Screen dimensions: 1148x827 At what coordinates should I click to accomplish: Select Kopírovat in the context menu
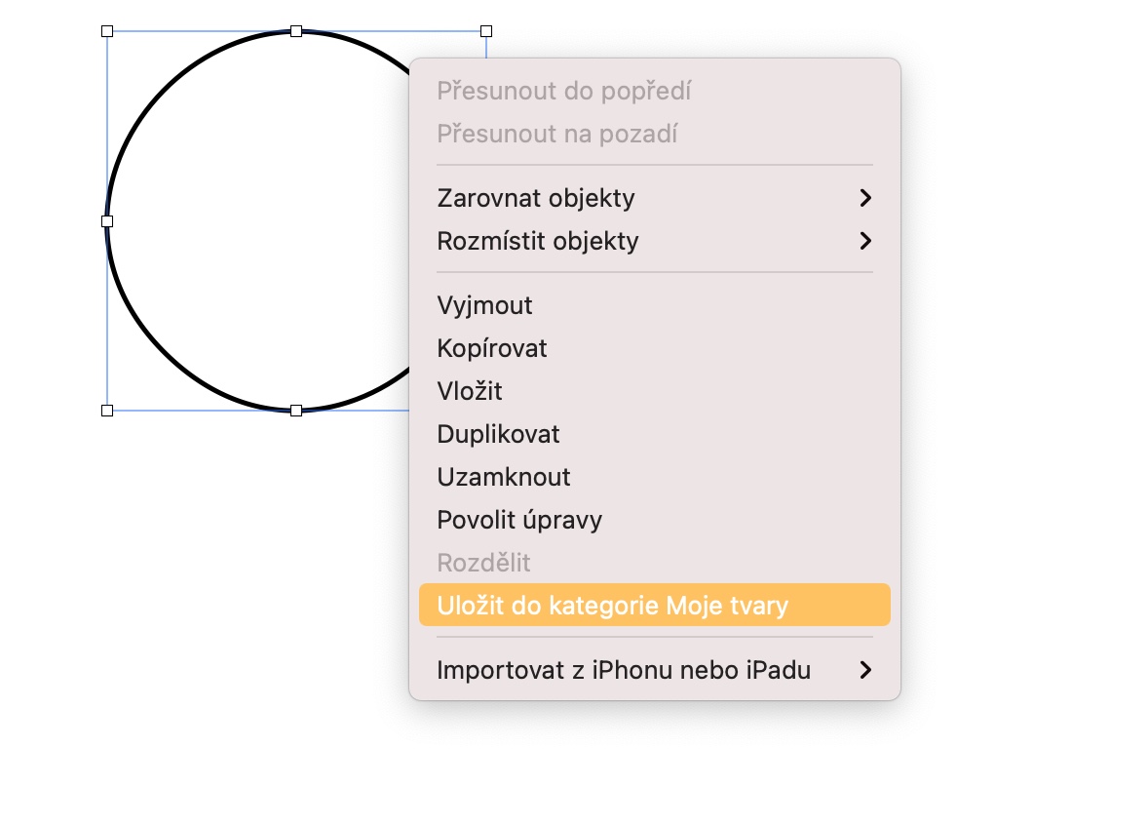click(492, 348)
